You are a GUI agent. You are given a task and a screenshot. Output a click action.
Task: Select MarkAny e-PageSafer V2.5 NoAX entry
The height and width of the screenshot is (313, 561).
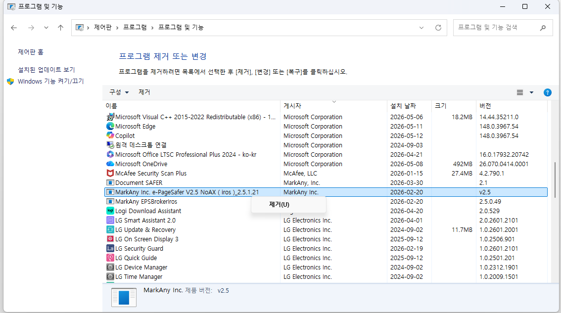tap(187, 192)
